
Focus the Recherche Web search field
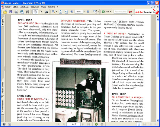[x=120, y=12]
